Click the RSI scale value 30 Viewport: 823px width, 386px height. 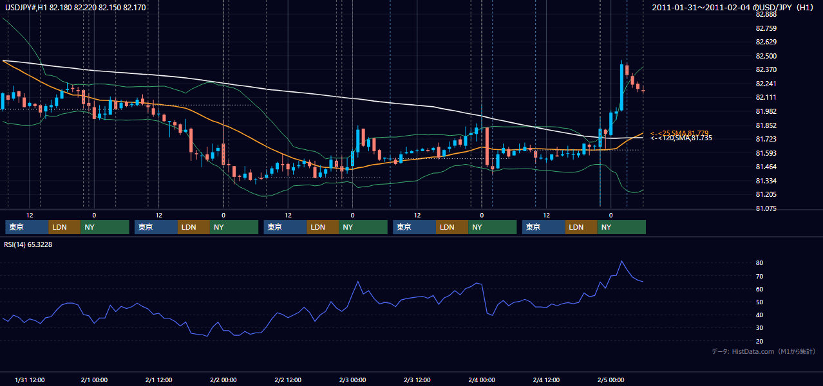(x=759, y=328)
